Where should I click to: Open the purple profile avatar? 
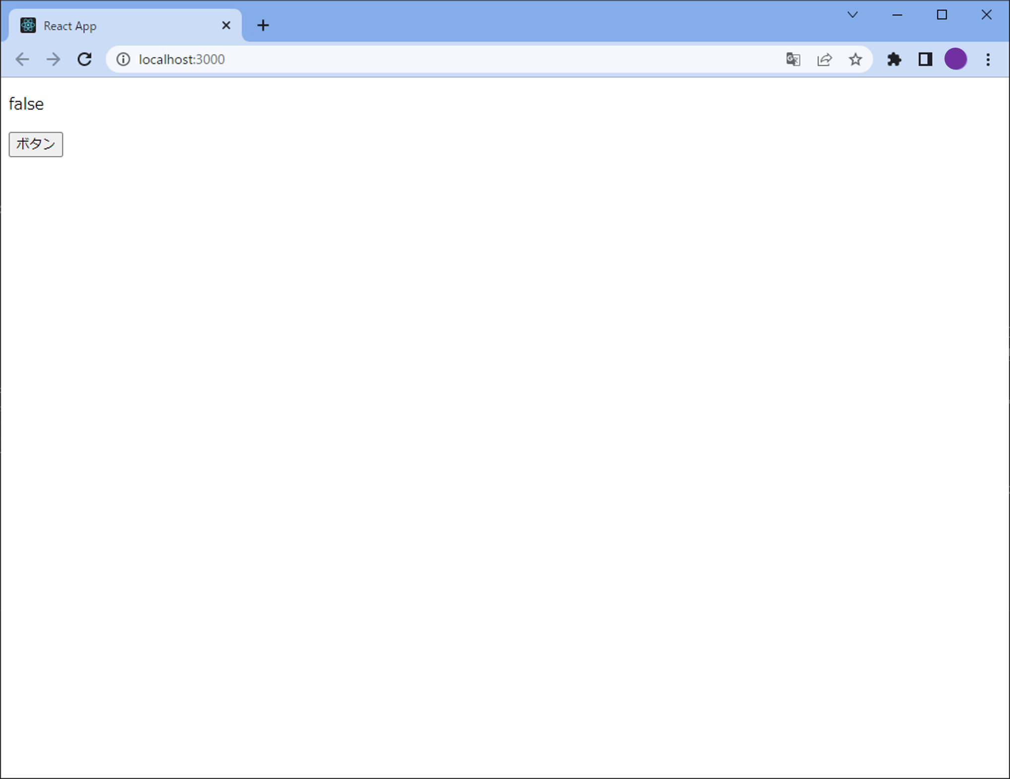(956, 59)
